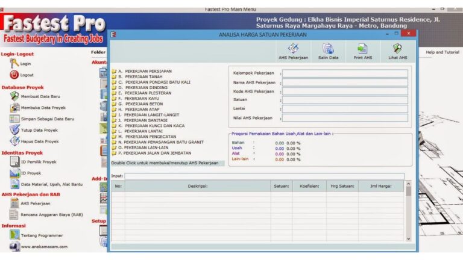Click the Deskripsi column header
The width and height of the screenshot is (463, 260).
(197, 187)
